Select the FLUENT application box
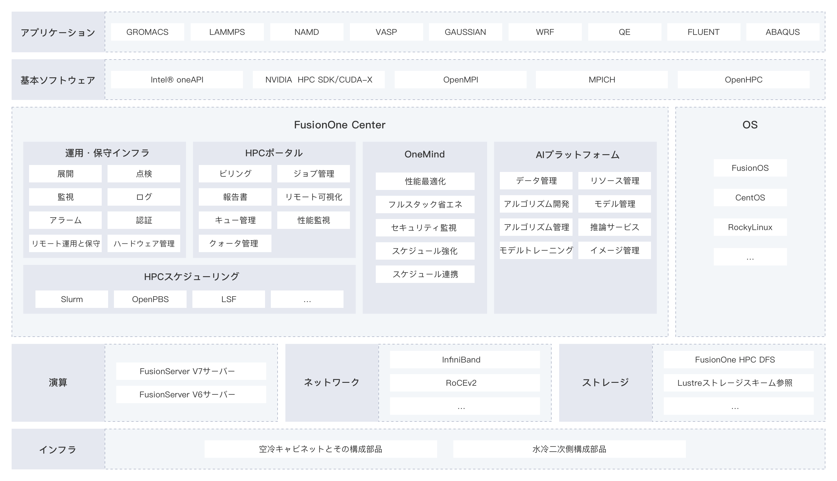 point(704,32)
